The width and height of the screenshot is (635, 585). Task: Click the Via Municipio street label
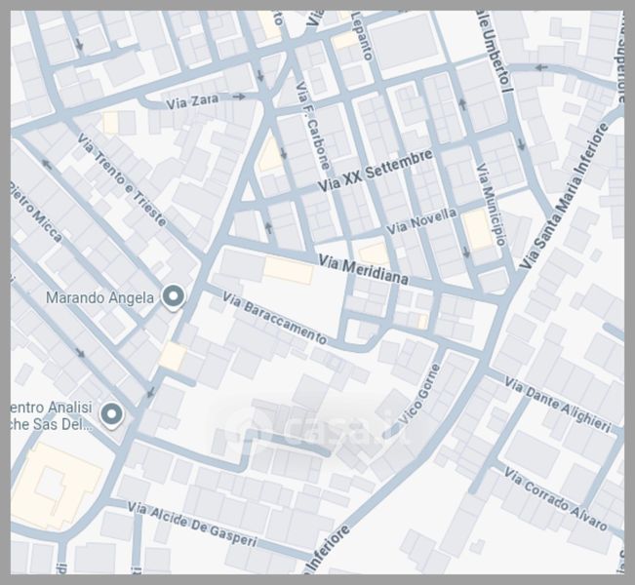point(491,203)
